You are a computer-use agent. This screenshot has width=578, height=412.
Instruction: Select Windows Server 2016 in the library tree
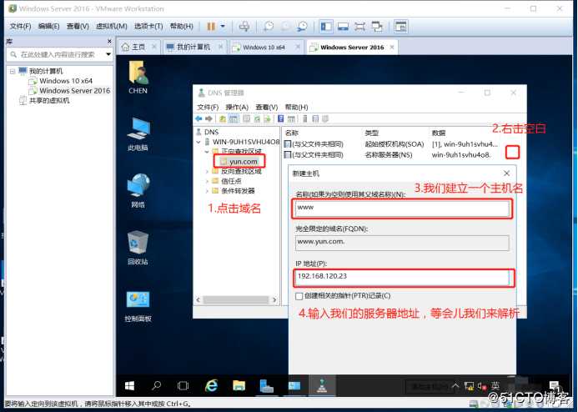70,90
